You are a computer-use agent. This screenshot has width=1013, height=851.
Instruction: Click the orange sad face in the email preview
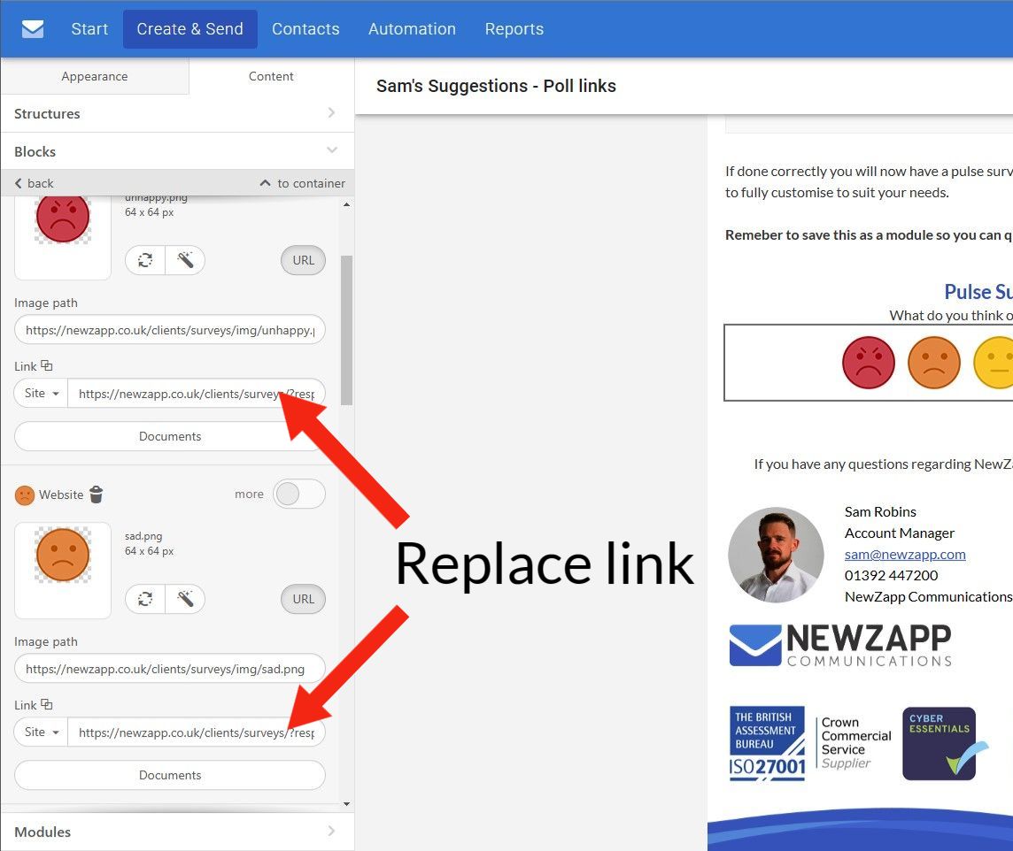[x=933, y=363]
